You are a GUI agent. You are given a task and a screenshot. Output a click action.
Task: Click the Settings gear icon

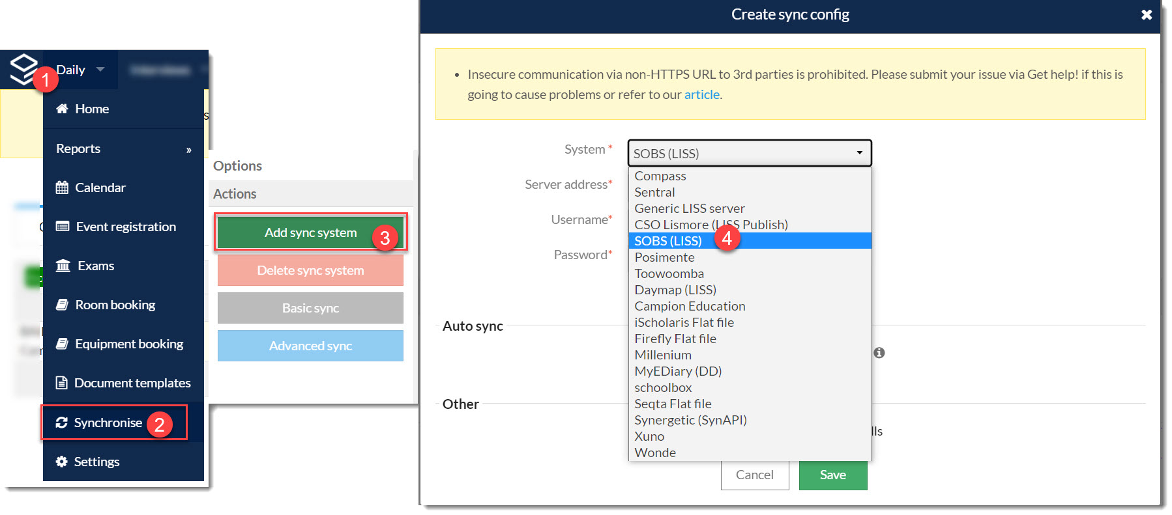coord(62,462)
